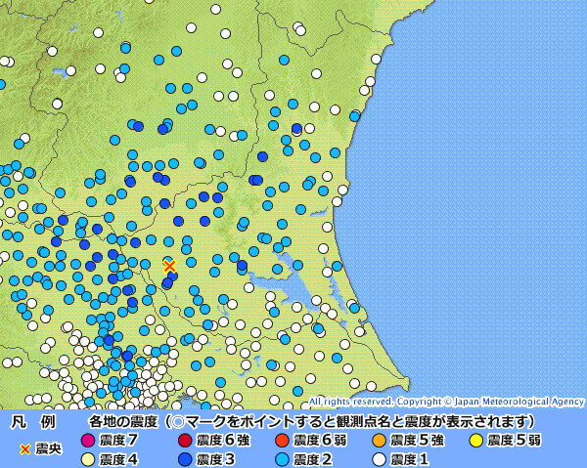
Task: Choose the dark blue 震度3 legend circle
Action: click(x=185, y=459)
